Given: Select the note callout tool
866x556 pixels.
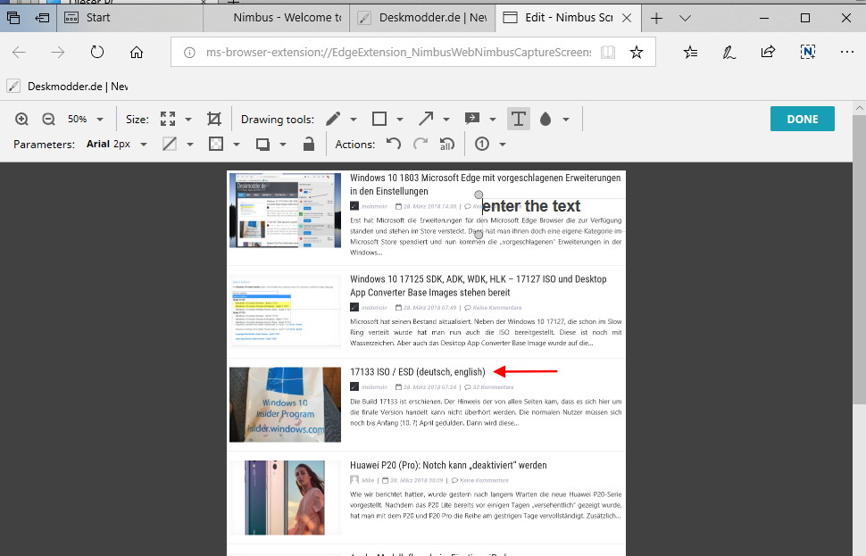Looking at the screenshot, I should tap(472, 119).
